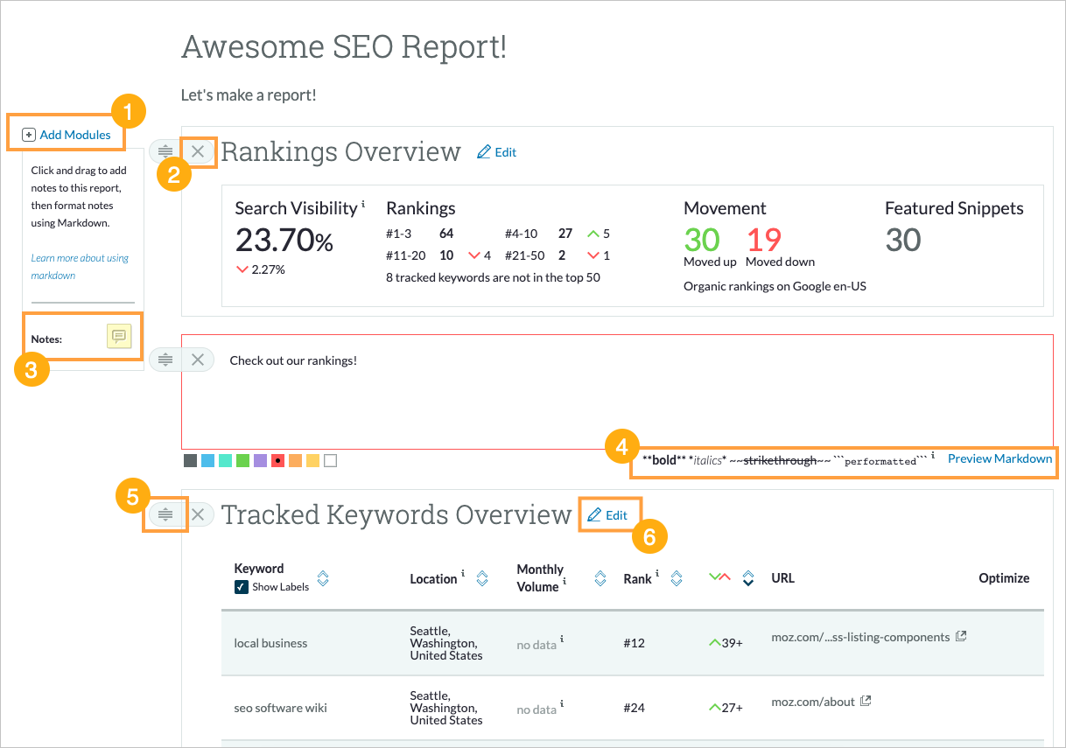1066x748 pixels.
Task: Click the drag handle on the note module
Action: click(x=165, y=360)
